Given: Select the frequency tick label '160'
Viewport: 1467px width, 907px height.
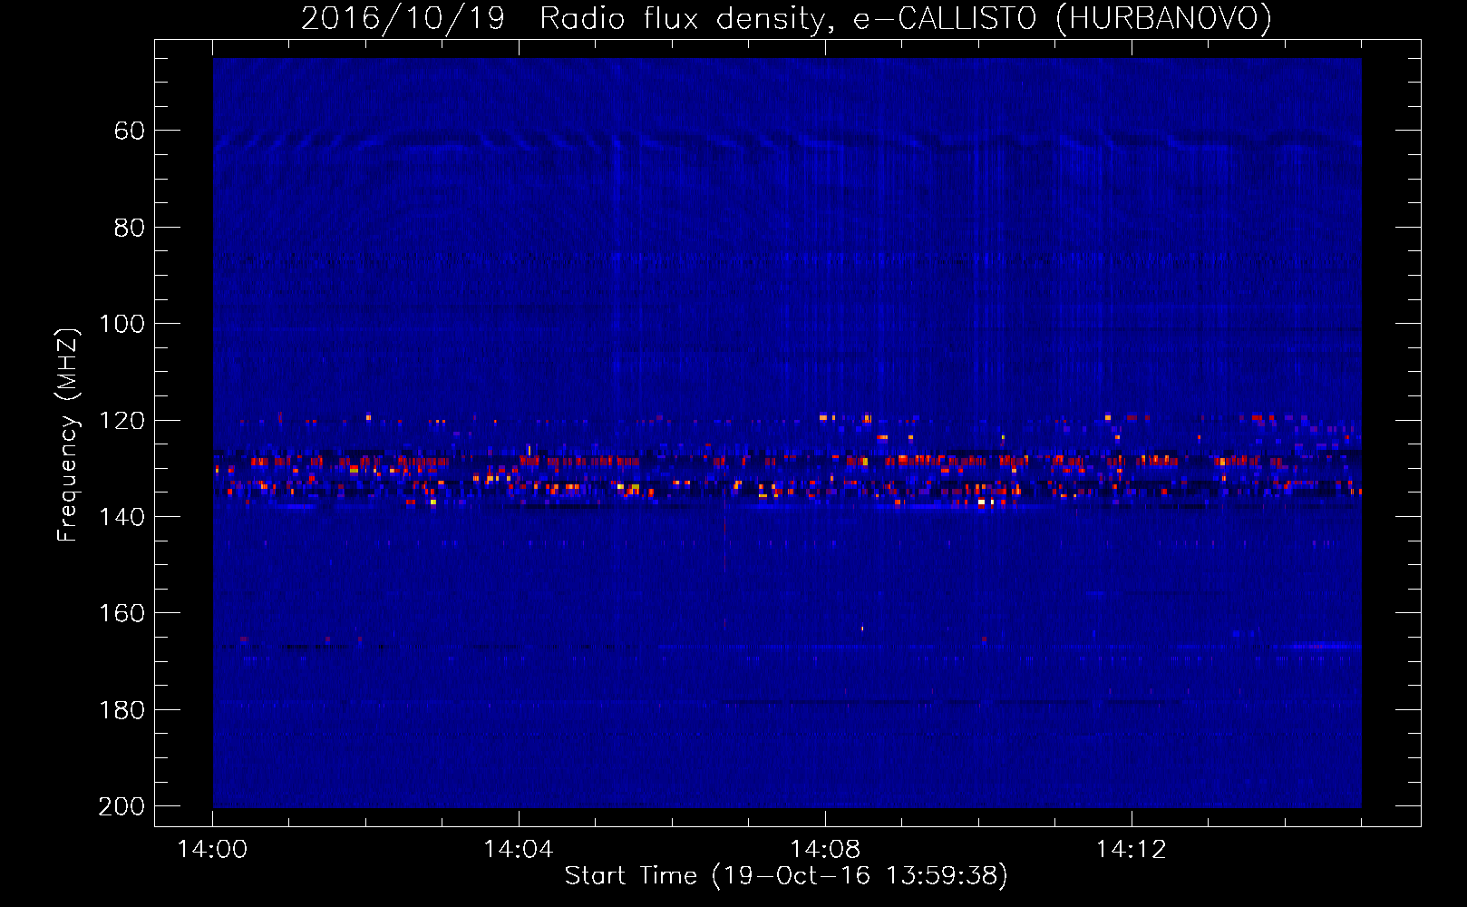Looking at the screenshot, I should click(x=122, y=614).
